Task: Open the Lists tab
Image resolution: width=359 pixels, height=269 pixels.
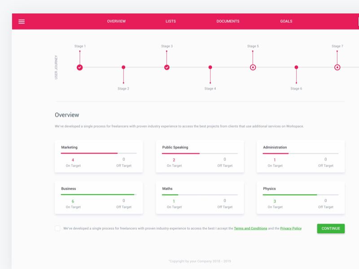Action: click(x=171, y=21)
